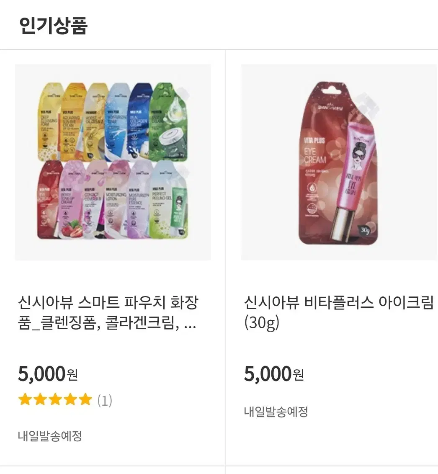This screenshot has height=474, width=438.
Task: Tap 내일발송예정 under the eye cream product
Action: coord(276,412)
